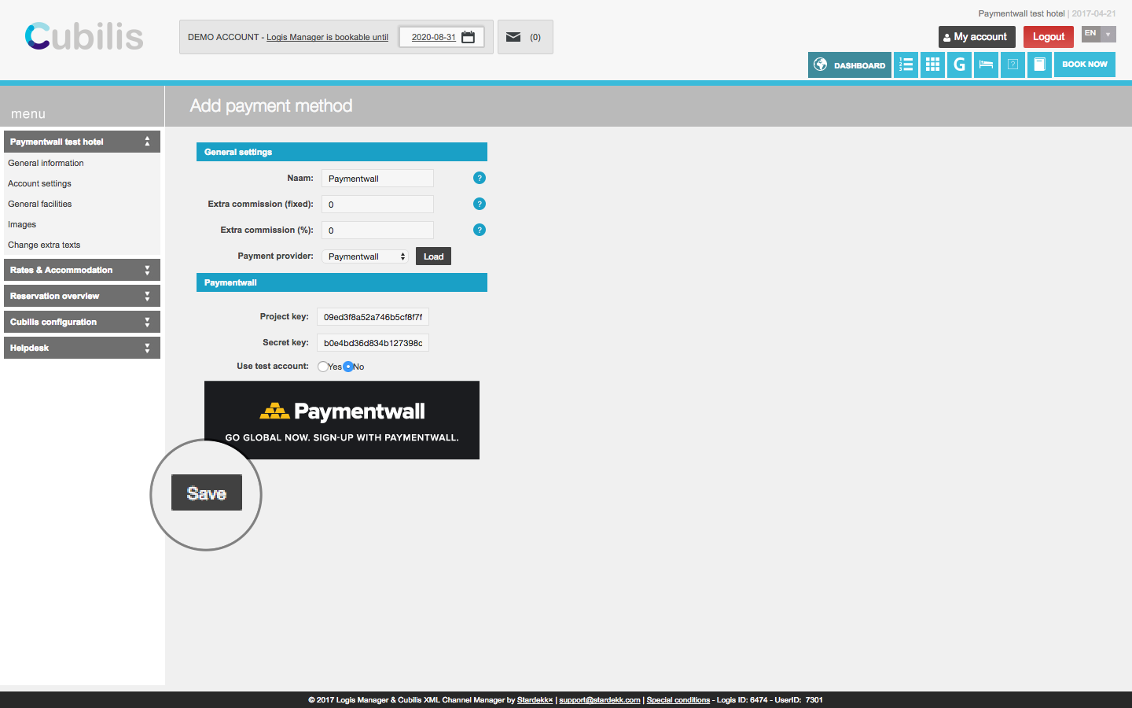Click the calendar icon beside bookable date

tap(469, 37)
